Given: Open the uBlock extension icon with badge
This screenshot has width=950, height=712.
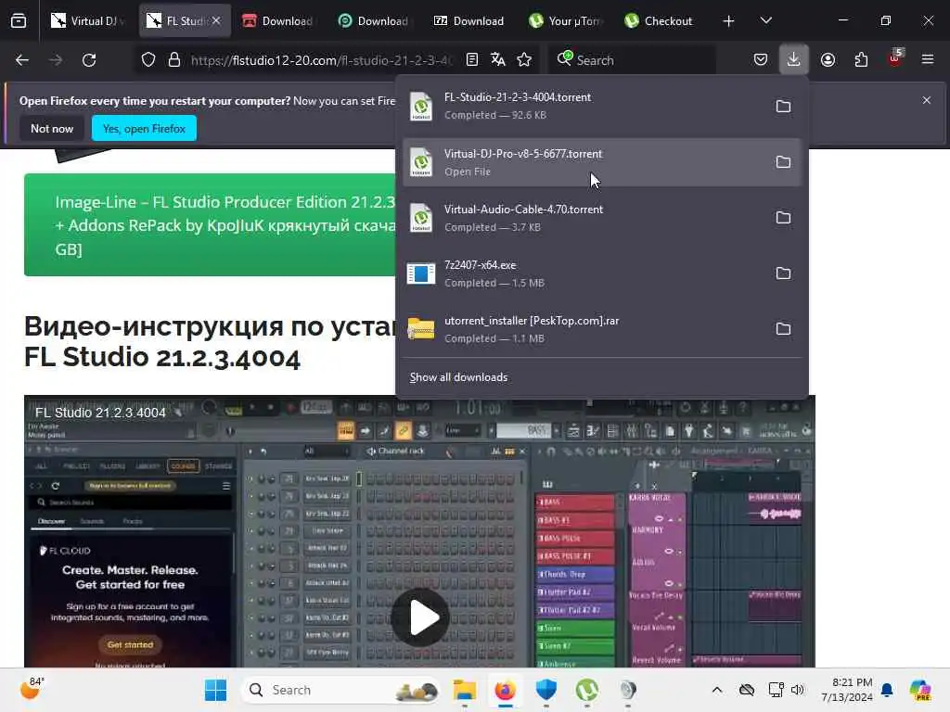Looking at the screenshot, I should point(895,58).
